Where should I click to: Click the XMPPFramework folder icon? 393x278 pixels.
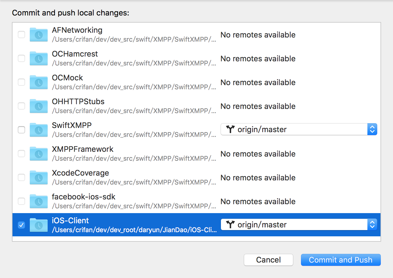coord(39,154)
